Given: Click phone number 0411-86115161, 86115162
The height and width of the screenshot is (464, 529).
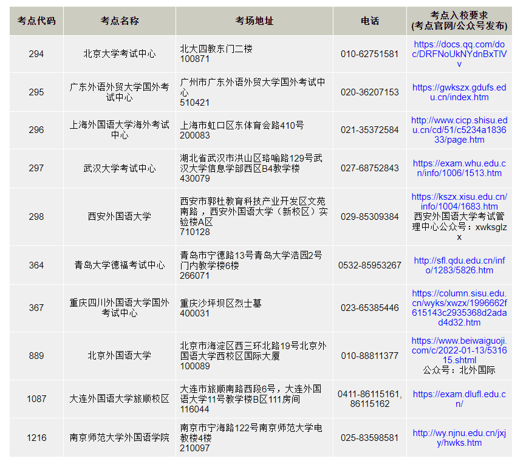Looking at the screenshot, I should pyautogui.click(x=370, y=399).
